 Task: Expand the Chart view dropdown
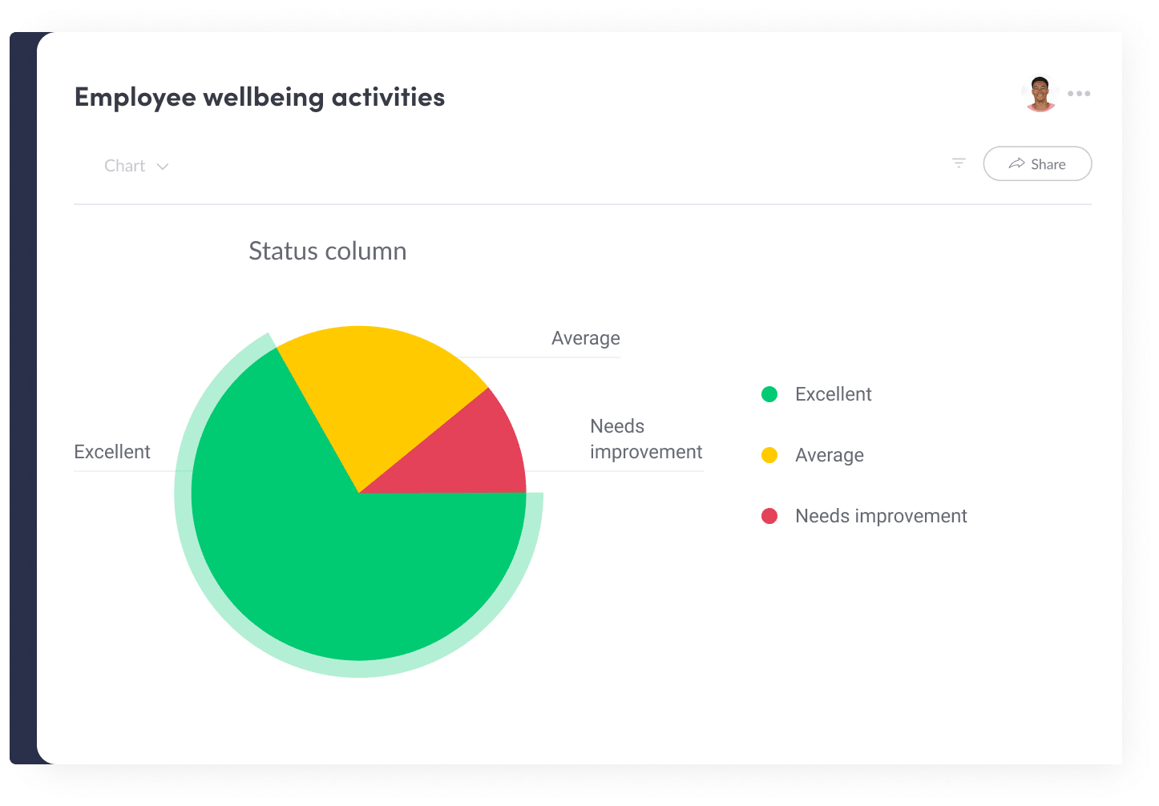126,166
